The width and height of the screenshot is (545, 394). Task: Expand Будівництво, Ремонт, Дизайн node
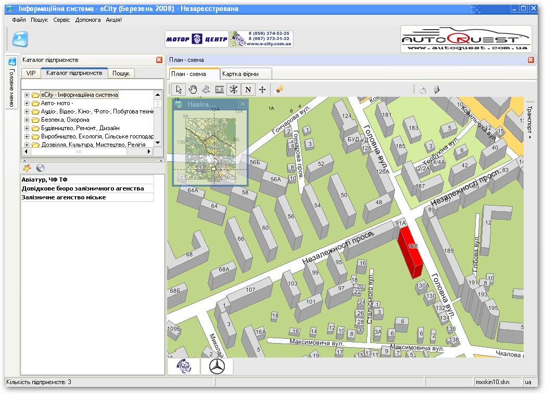27,128
